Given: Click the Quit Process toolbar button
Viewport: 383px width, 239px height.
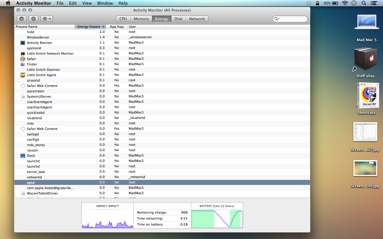Looking at the screenshot, I should click(21, 19).
